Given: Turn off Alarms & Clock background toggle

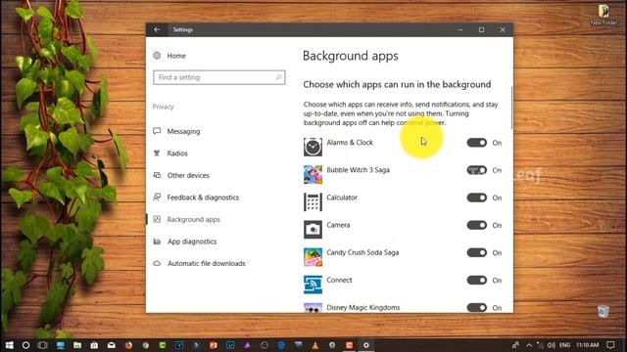Looking at the screenshot, I should pyautogui.click(x=477, y=143).
